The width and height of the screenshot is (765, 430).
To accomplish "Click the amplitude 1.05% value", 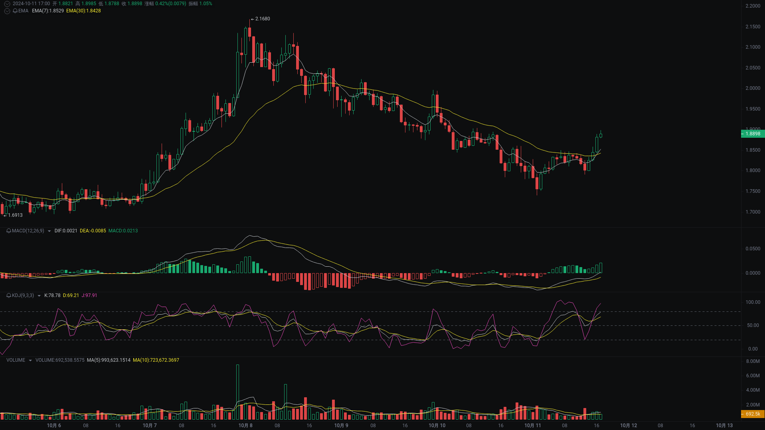I will click(206, 4).
